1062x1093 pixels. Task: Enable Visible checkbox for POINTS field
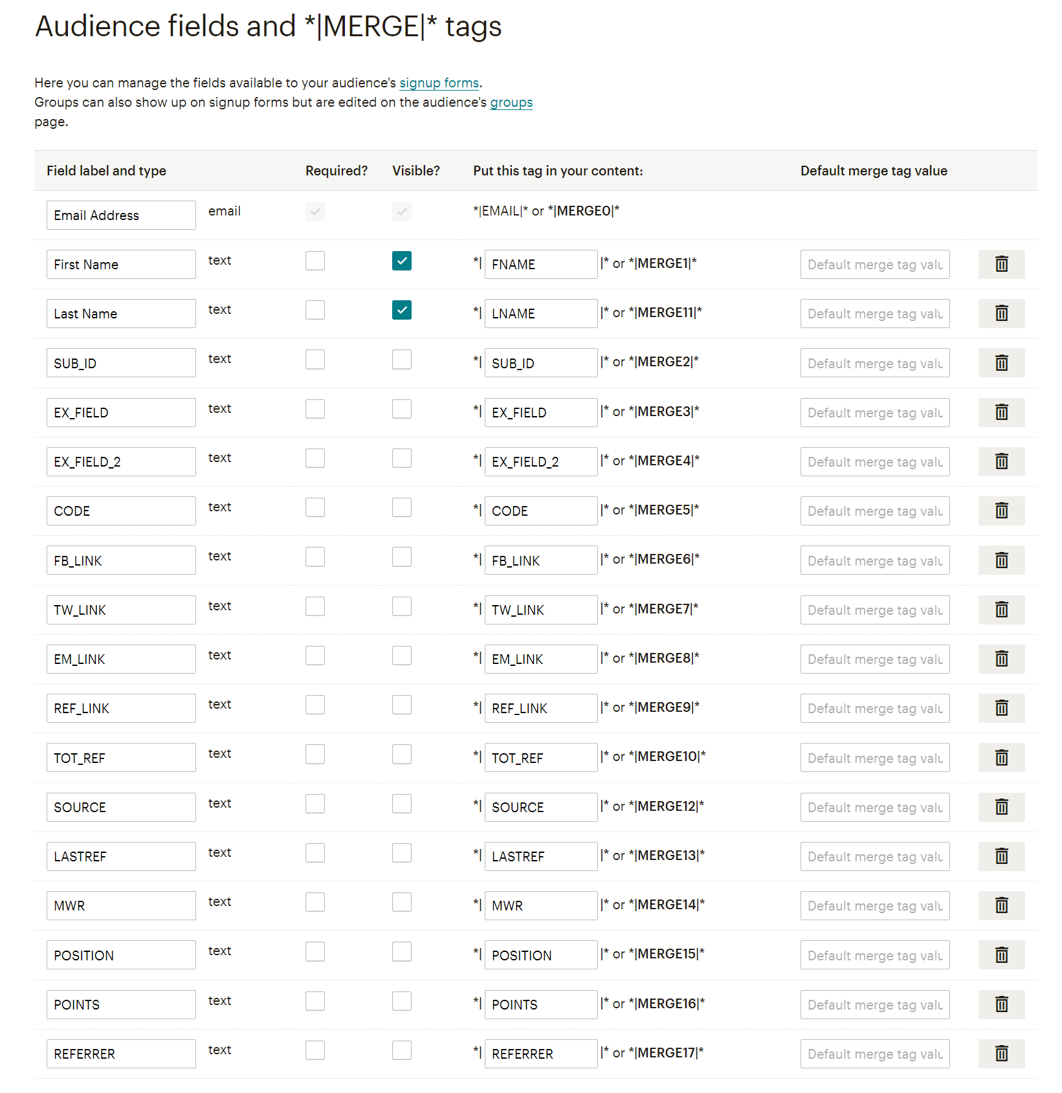click(x=401, y=1001)
